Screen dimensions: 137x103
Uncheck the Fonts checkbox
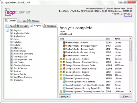coord(11,39)
